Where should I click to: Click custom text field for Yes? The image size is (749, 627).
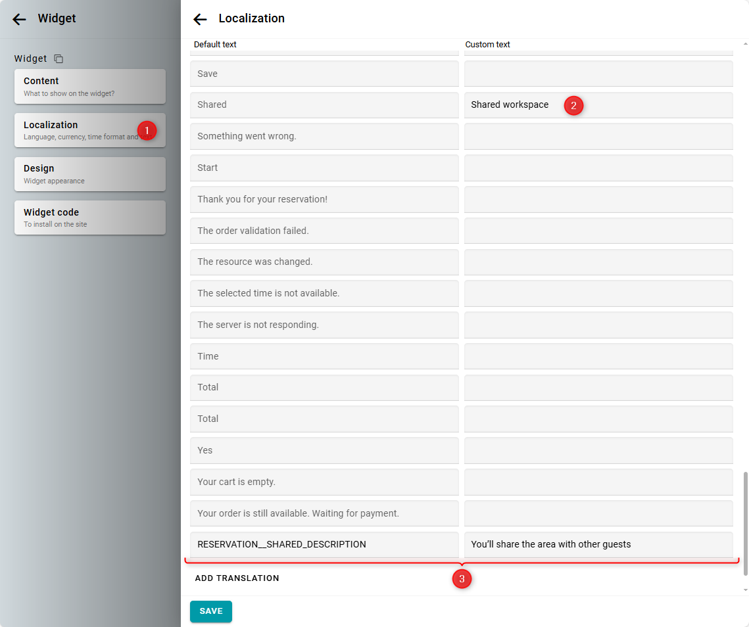coord(598,450)
